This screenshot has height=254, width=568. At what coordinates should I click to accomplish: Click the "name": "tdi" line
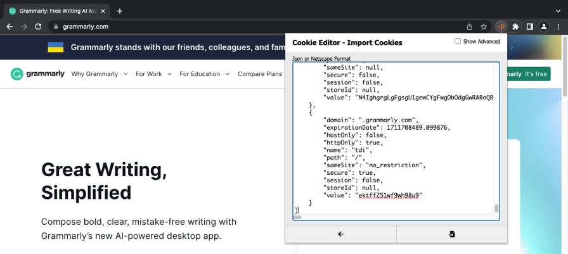(x=347, y=150)
